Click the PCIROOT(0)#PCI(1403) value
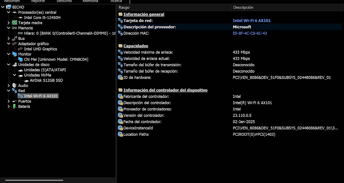This screenshot has height=183, width=344. click(254, 135)
